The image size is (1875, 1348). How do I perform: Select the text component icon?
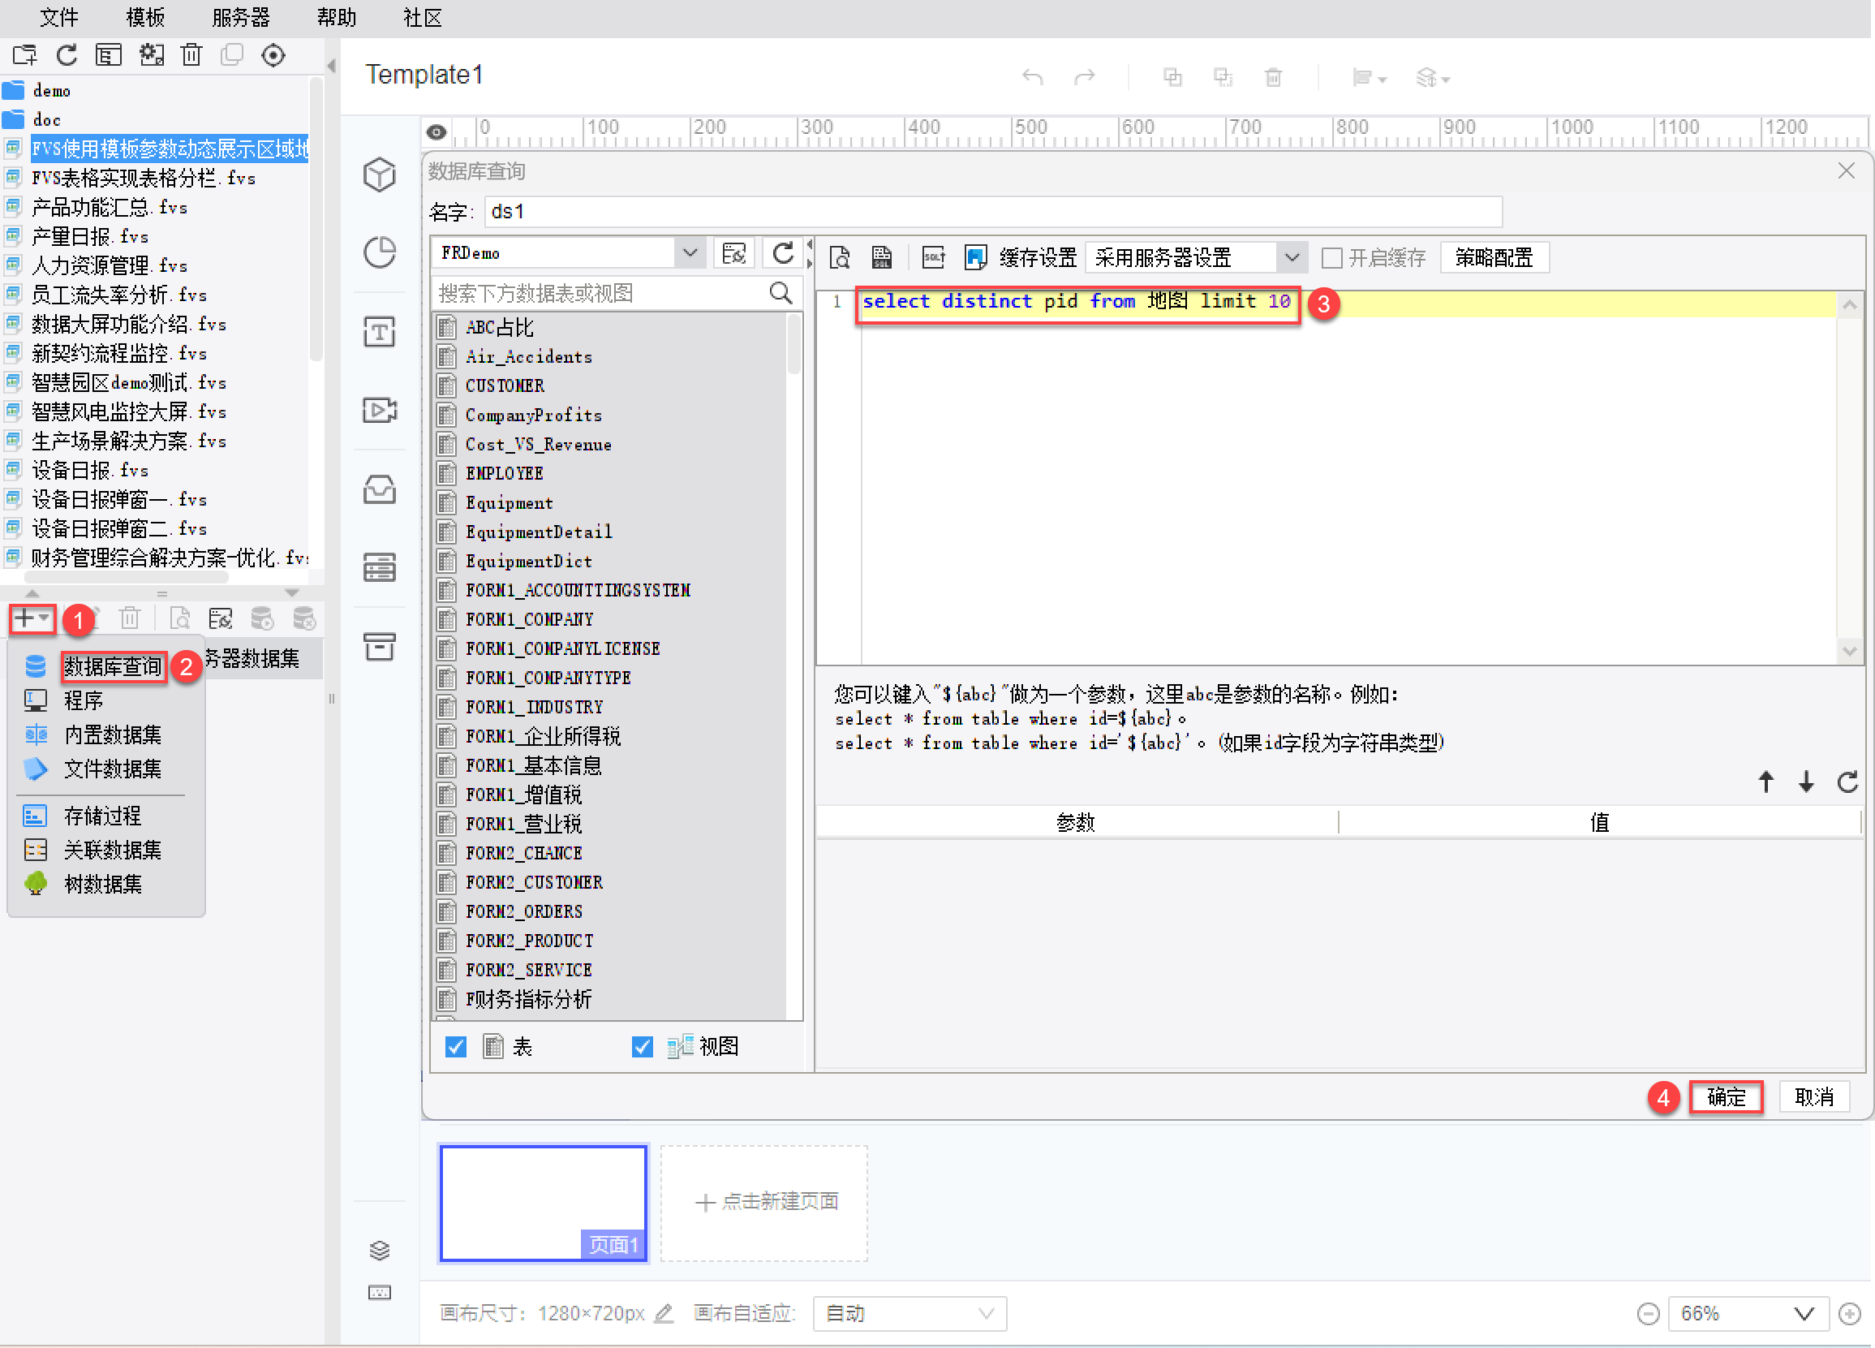coord(380,332)
